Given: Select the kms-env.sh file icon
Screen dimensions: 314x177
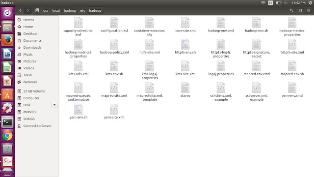Looking at the screenshot, I should 114,66.
